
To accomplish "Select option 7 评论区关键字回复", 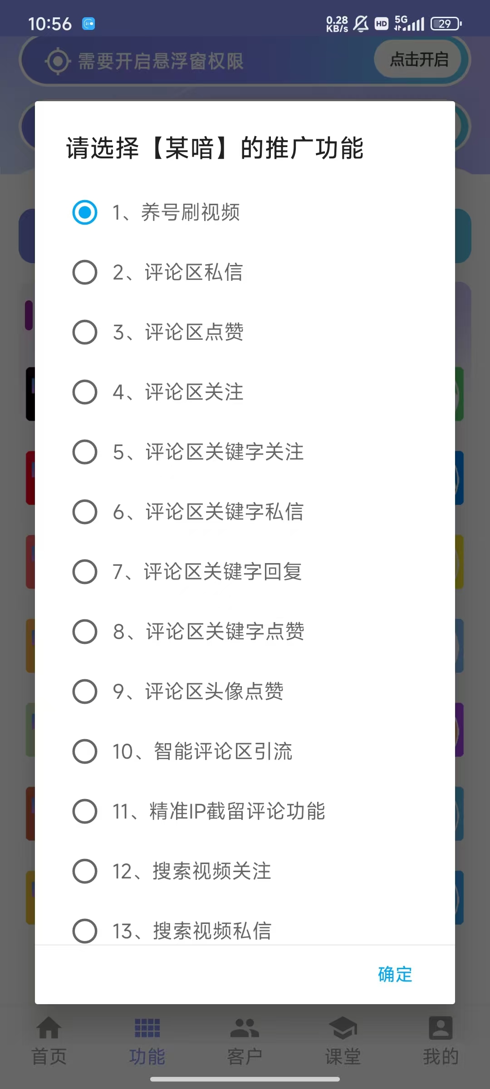I will click(x=85, y=572).
